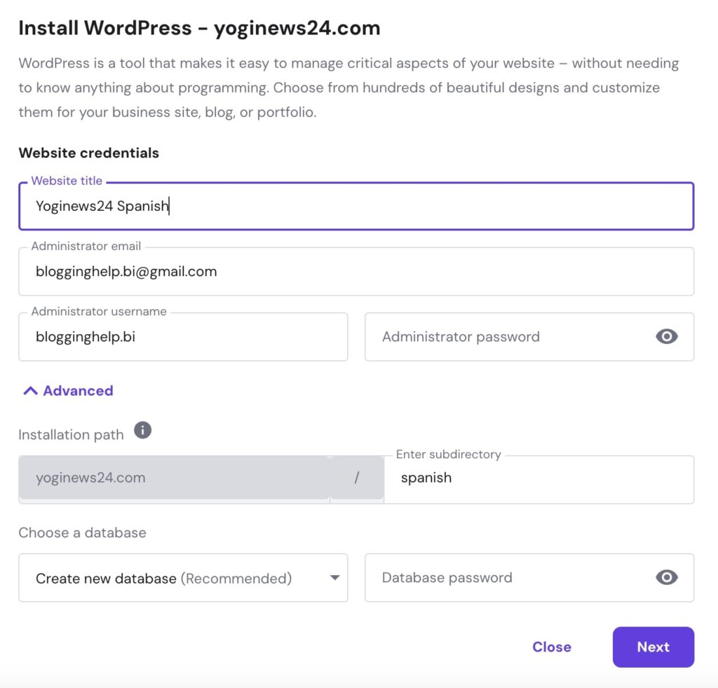Collapse the Advanced section
The height and width of the screenshot is (688, 718).
coord(68,391)
